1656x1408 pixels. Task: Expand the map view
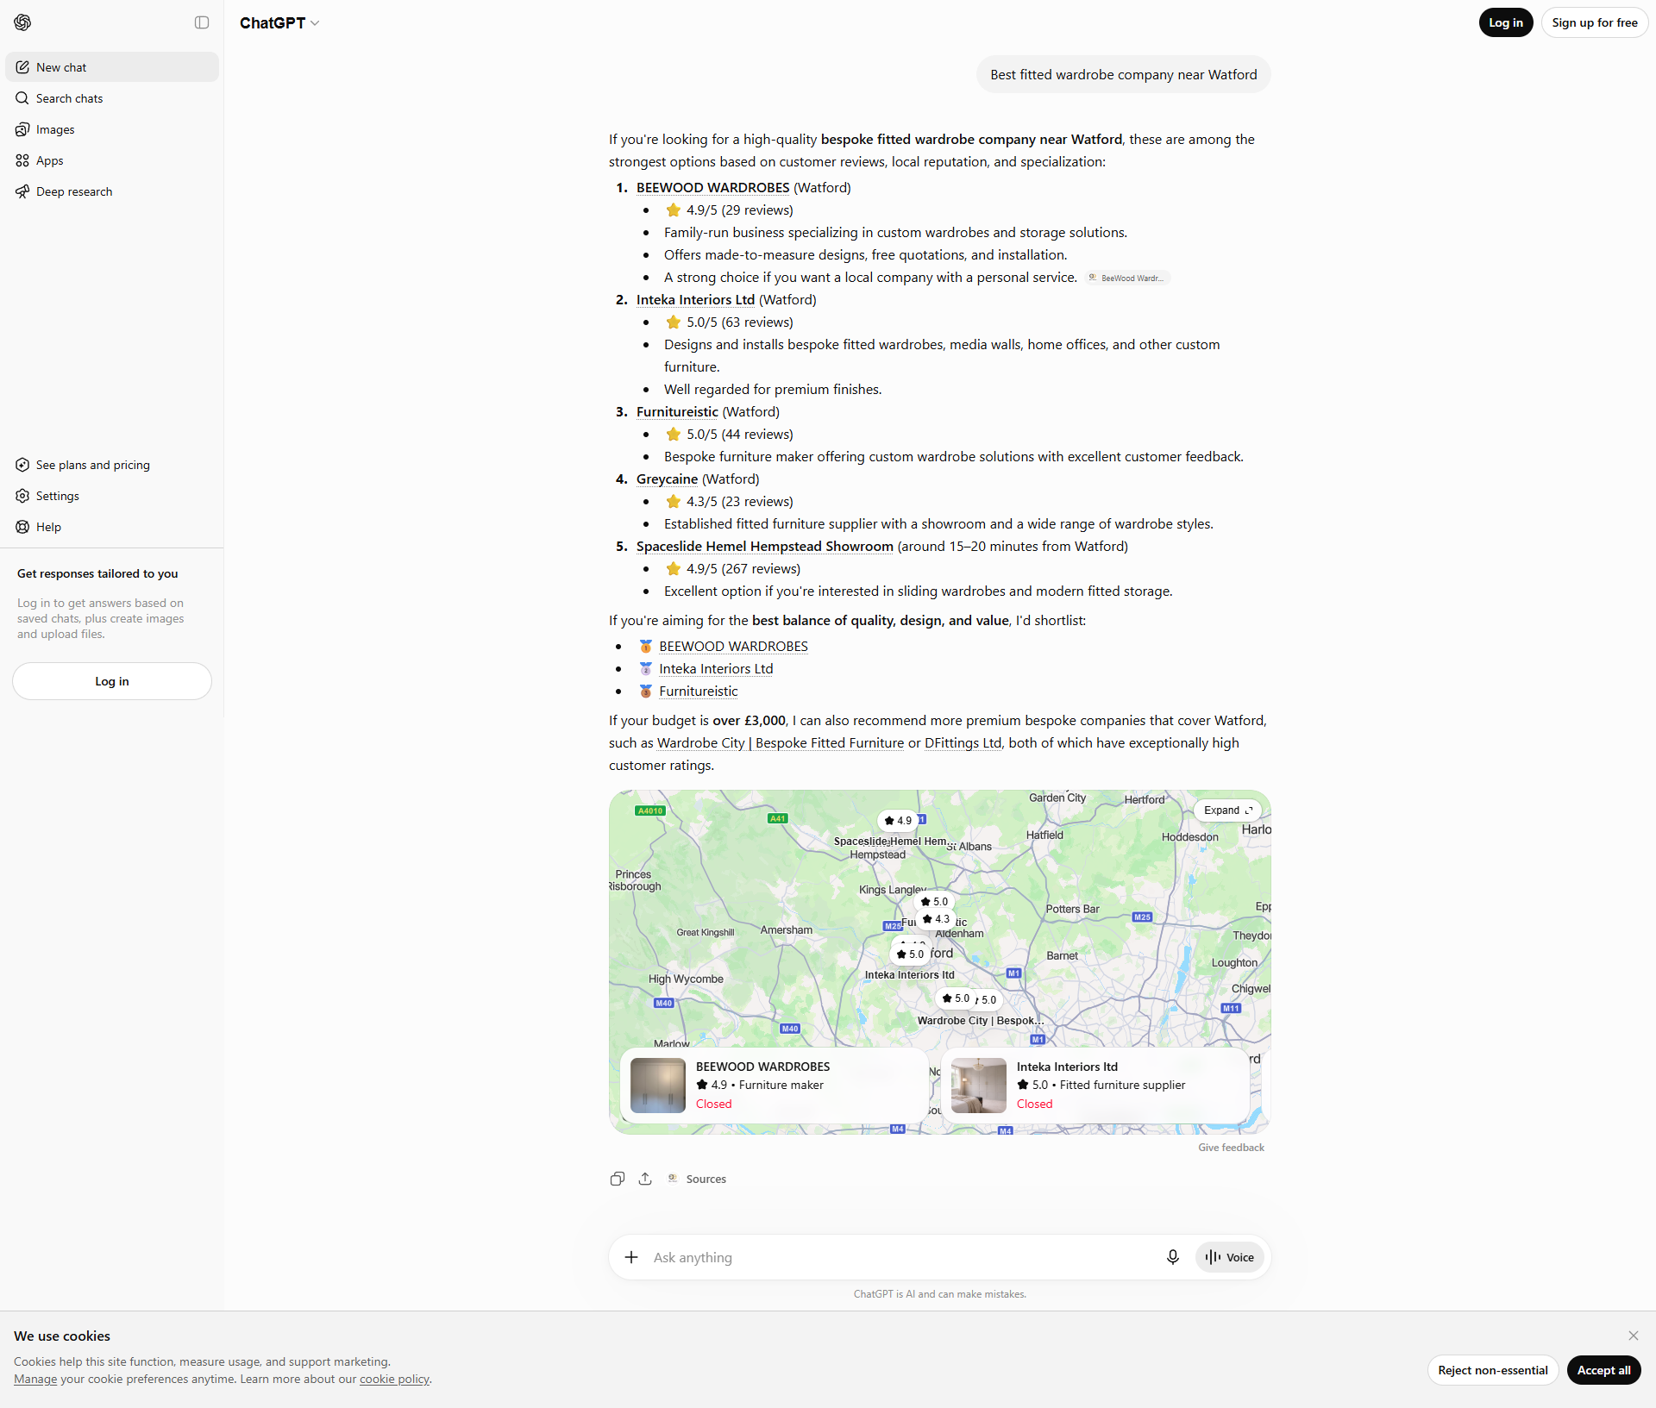(x=1227, y=810)
